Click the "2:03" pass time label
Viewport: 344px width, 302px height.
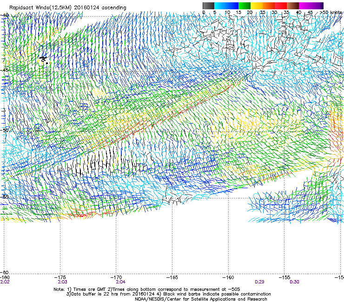[x=63, y=282]
